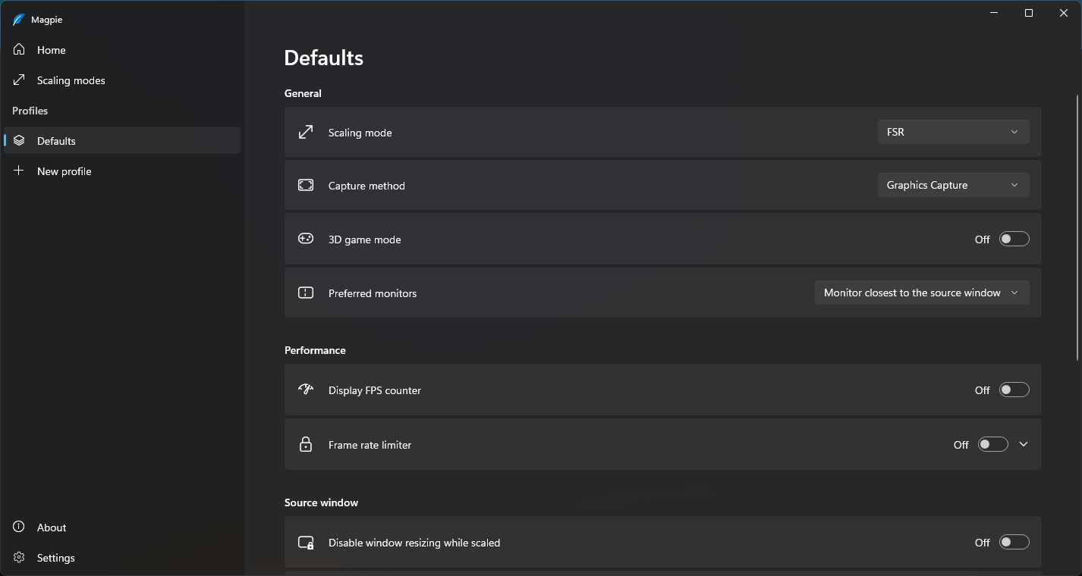This screenshot has height=576, width=1082.
Task: Expand the Frame rate limiter options chevron
Action: [x=1024, y=444]
